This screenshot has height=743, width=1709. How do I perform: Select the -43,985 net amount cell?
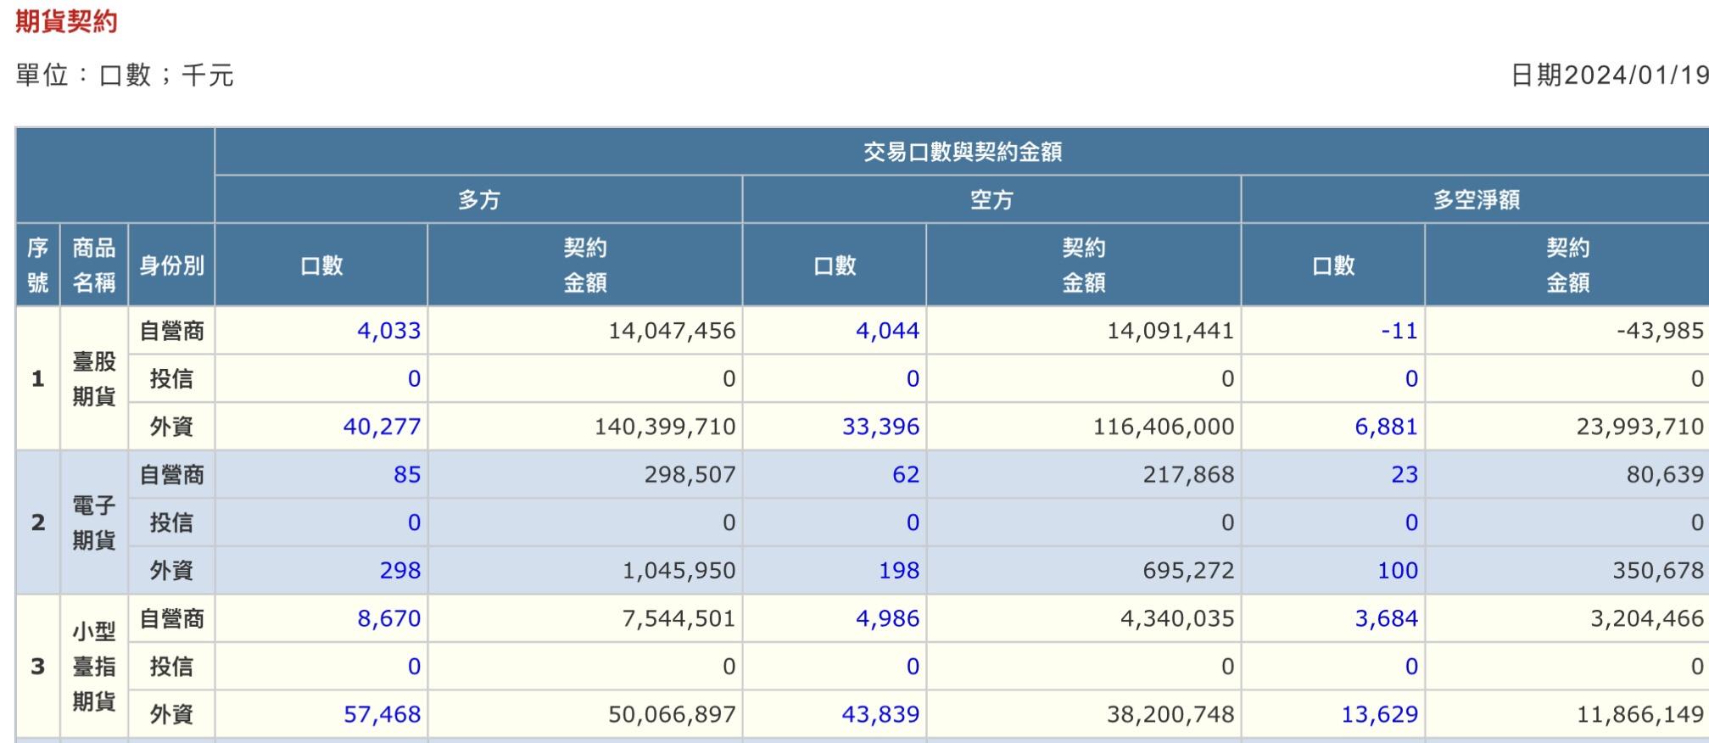tap(1567, 331)
